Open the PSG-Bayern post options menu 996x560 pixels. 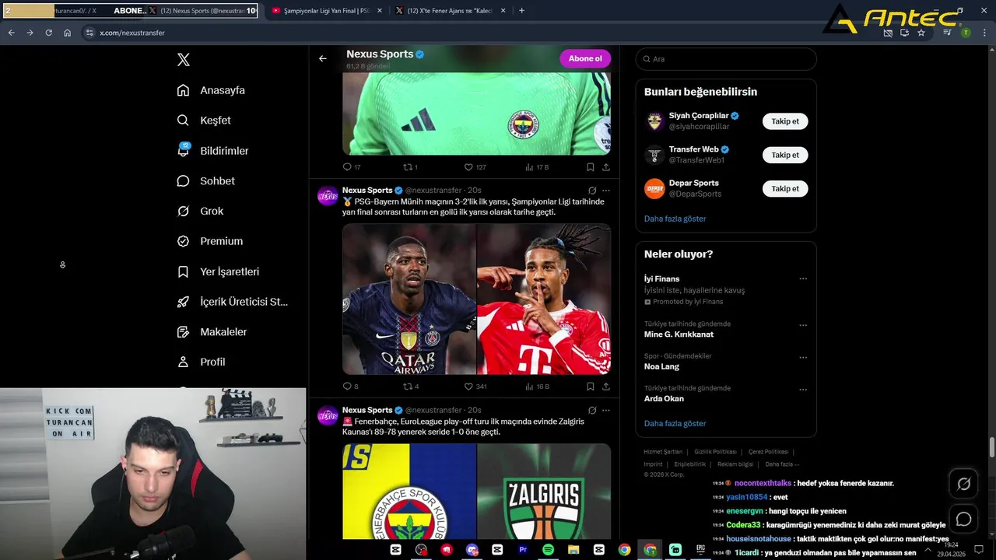coord(606,191)
